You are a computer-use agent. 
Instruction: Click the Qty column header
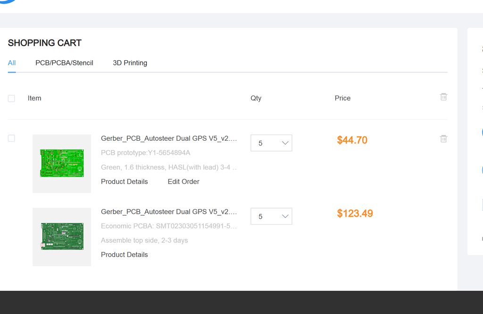click(256, 98)
